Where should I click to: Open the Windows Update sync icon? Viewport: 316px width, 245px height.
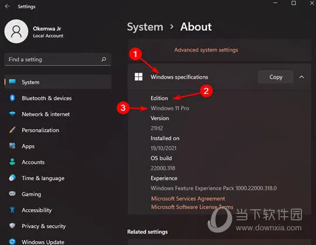click(12, 241)
